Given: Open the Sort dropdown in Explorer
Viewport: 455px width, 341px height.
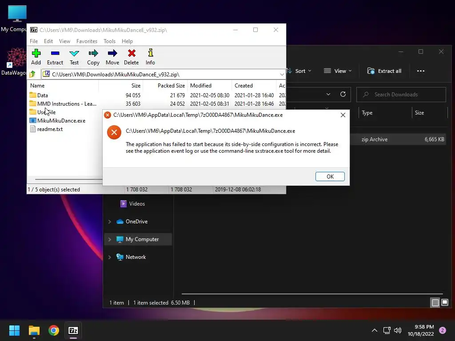Looking at the screenshot, I should pyautogui.click(x=299, y=71).
